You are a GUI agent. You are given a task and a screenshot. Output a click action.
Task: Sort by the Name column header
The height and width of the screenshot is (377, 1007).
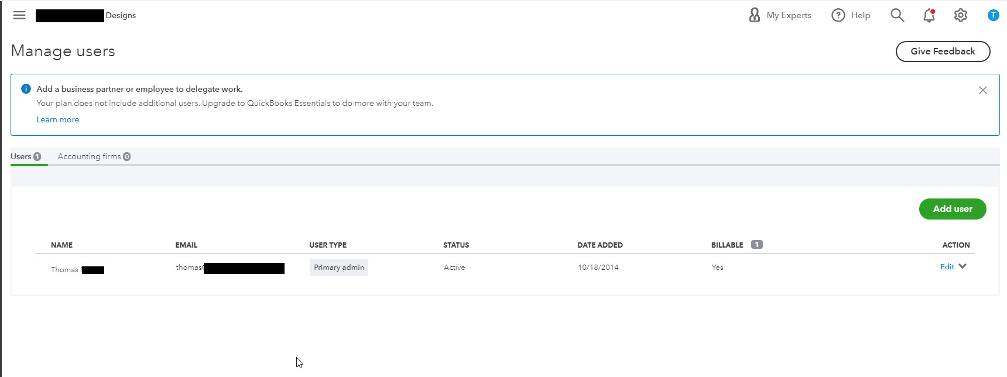coord(61,245)
